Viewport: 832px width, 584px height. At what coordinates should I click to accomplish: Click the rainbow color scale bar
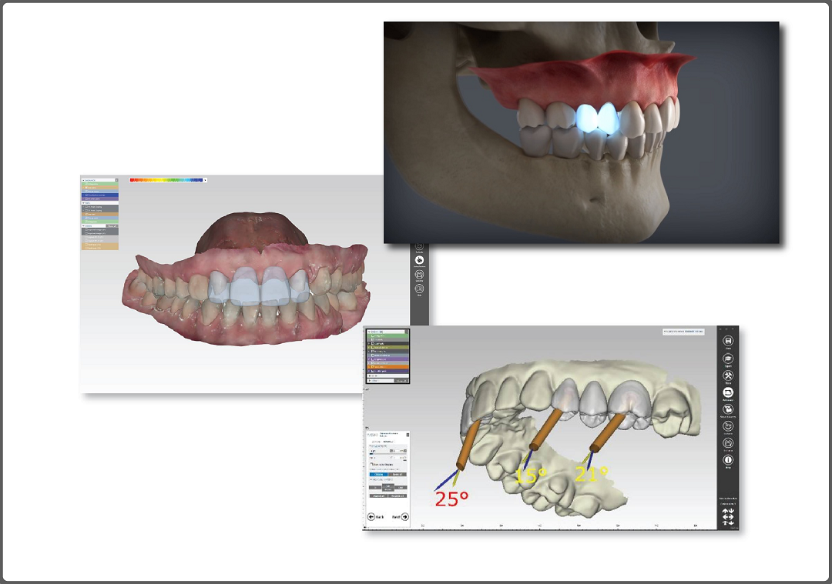tap(166, 180)
